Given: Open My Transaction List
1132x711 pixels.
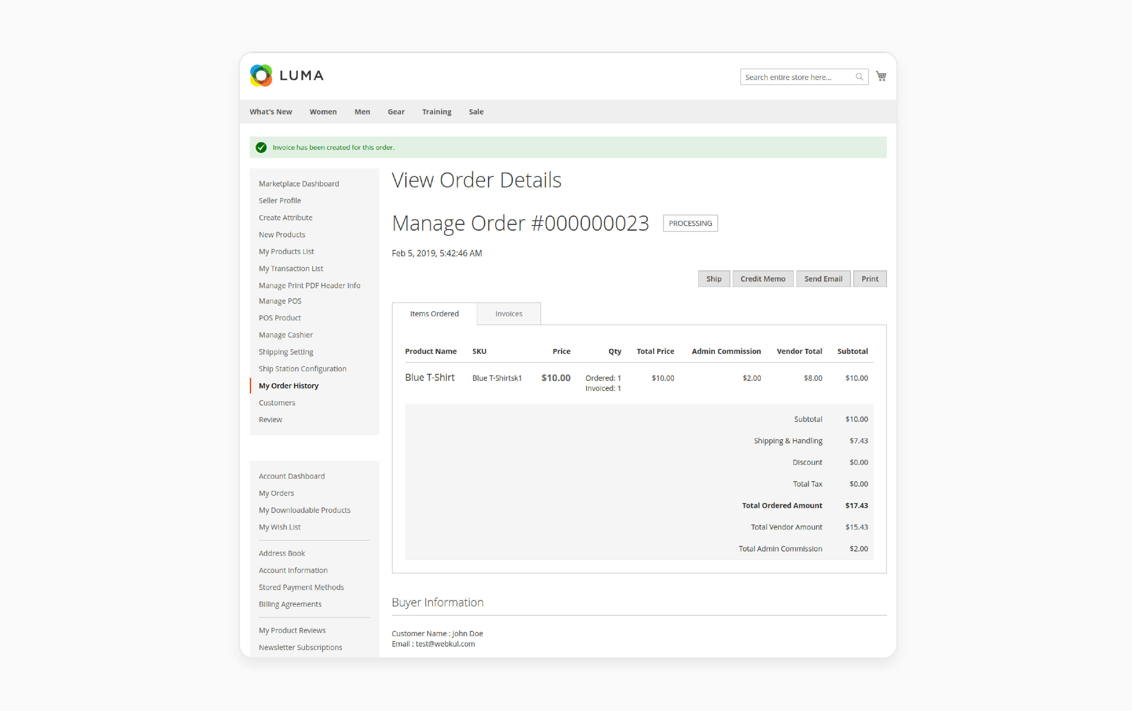Looking at the screenshot, I should click(x=291, y=269).
